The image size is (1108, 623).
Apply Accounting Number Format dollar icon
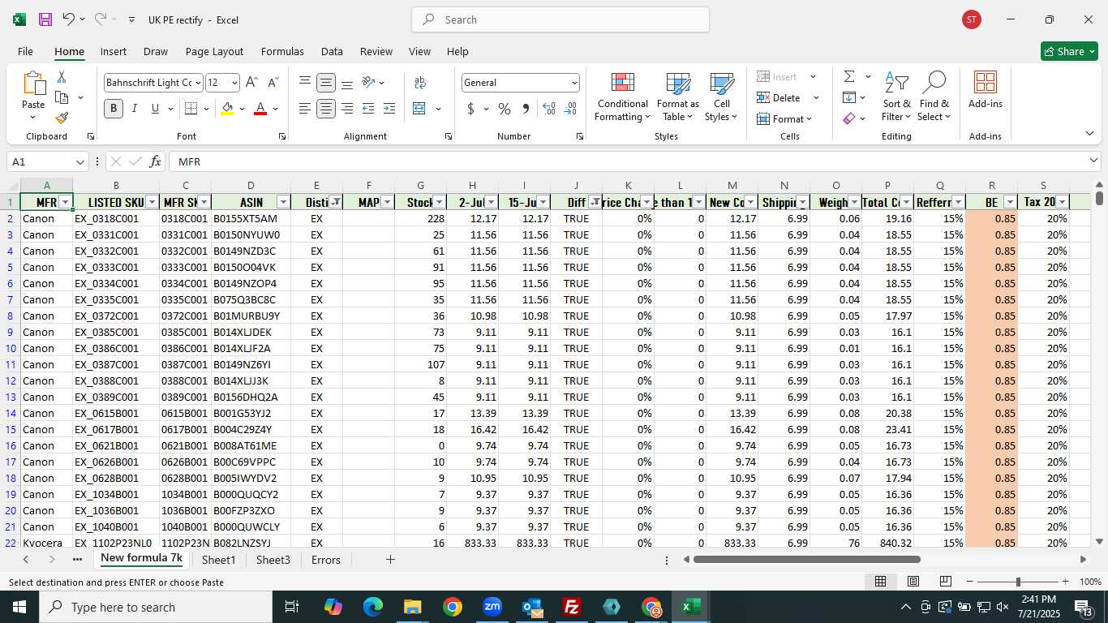470,109
